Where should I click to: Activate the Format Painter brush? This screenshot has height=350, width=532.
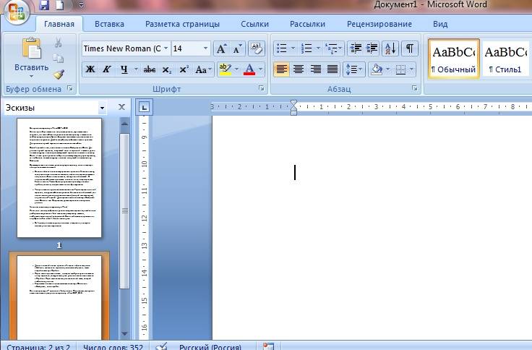(x=58, y=74)
